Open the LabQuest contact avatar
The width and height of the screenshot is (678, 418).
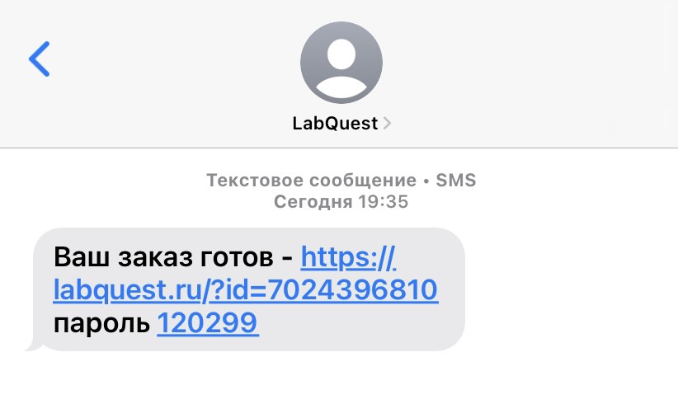tap(341, 62)
